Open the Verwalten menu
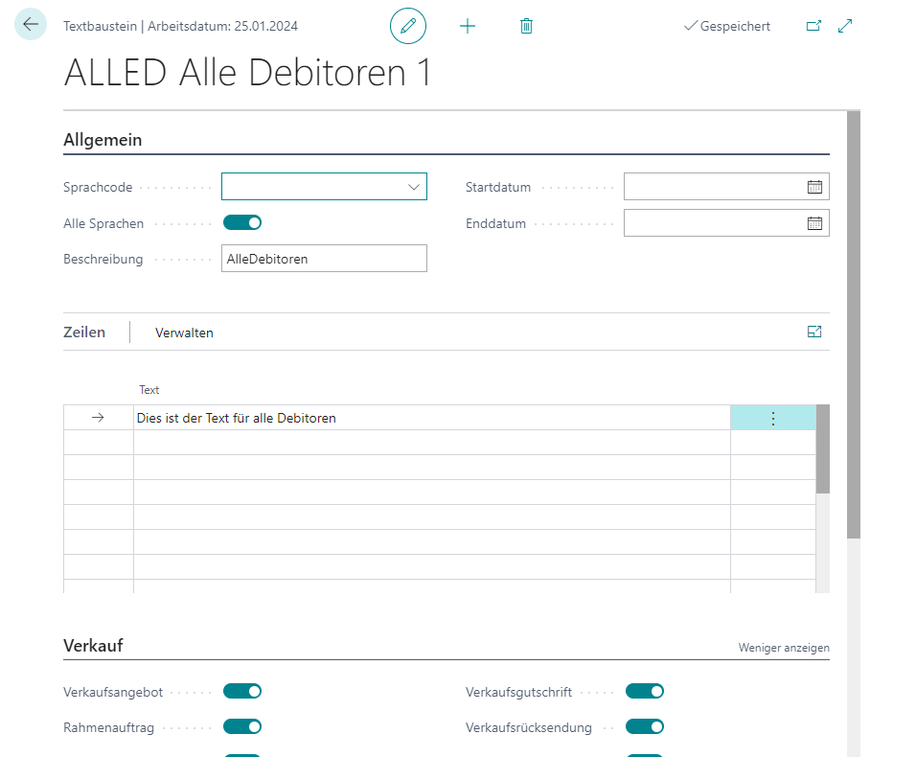Screen dimensions: 916x757 [x=184, y=333]
